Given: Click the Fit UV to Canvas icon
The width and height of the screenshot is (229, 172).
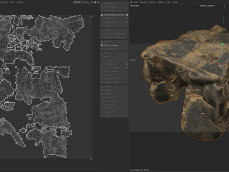Looking at the screenshot, I should coord(102,45).
